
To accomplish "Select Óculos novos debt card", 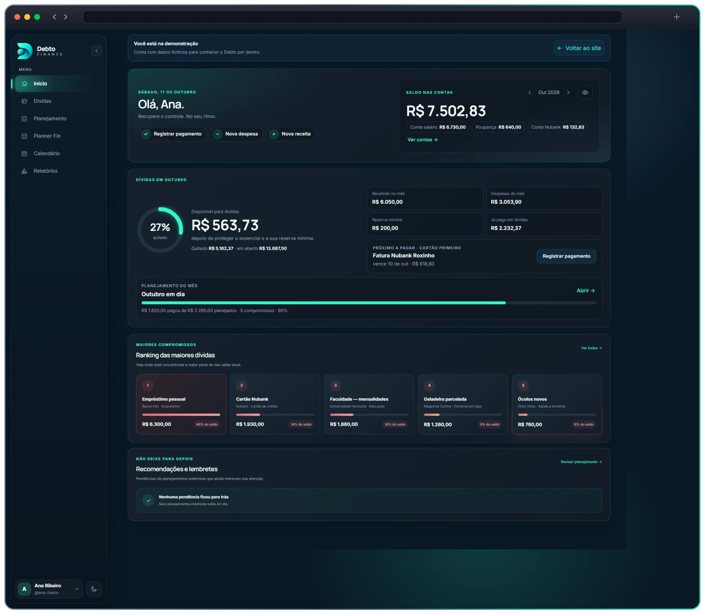I will point(557,404).
